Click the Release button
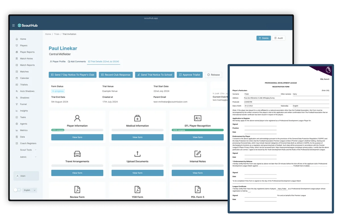Viewport: 341px width, 222px height. 213,75
